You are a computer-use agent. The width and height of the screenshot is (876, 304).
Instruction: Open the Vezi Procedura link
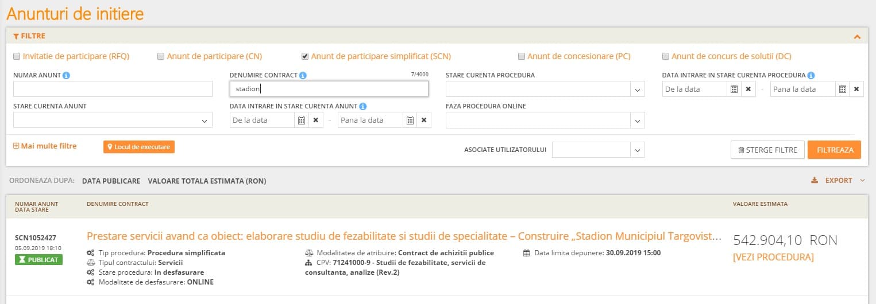point(773,258)
